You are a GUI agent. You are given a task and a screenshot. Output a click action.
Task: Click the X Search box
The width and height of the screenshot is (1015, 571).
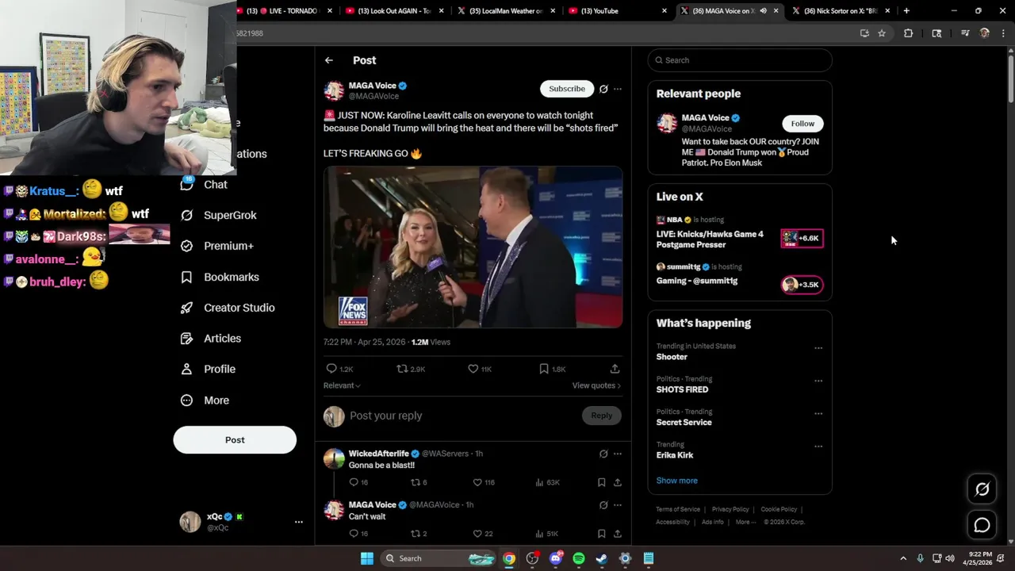(740, 60)
